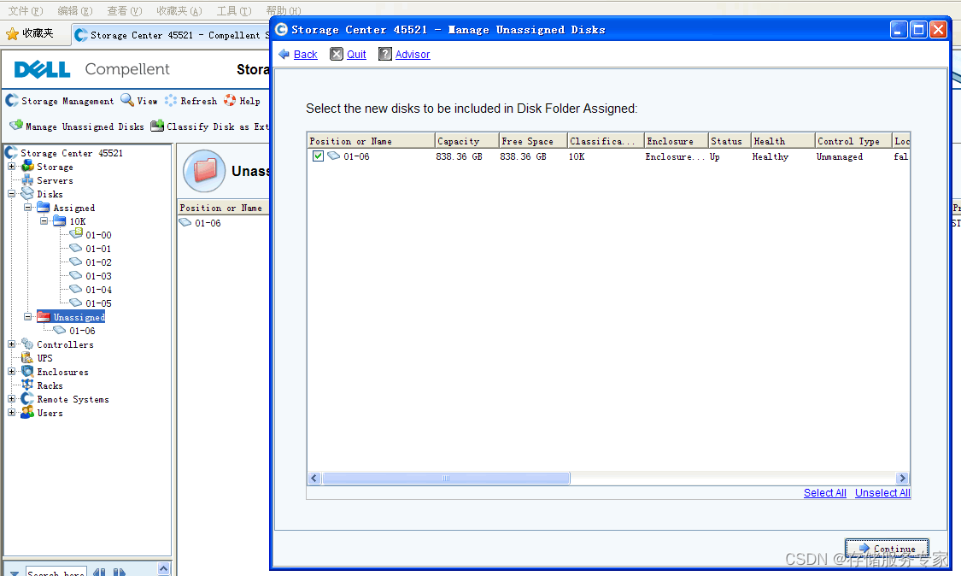
Task: Select Remote Systems node icon
Action: click(x=27, y=399)
